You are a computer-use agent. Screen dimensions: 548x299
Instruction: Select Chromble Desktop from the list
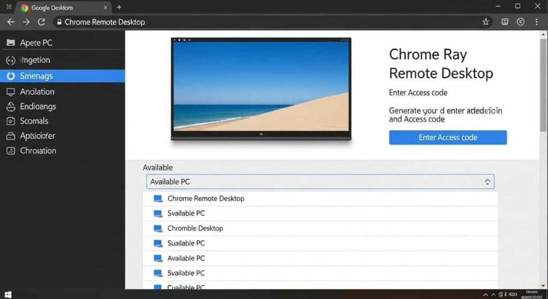coord(320,228)
